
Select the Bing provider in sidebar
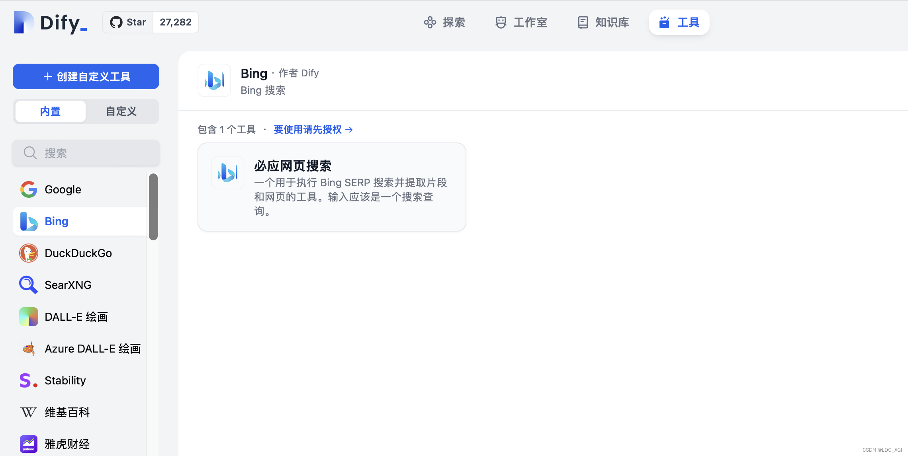[56, 221]
